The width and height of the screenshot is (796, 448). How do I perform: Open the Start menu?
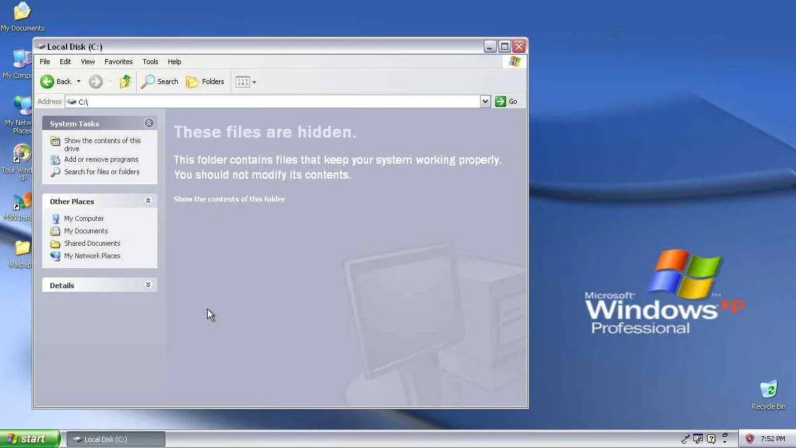(x=30, y=439)
